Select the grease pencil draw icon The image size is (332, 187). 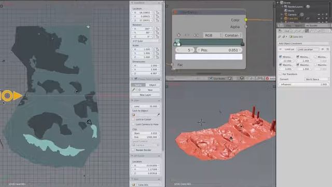coord(134,90)
